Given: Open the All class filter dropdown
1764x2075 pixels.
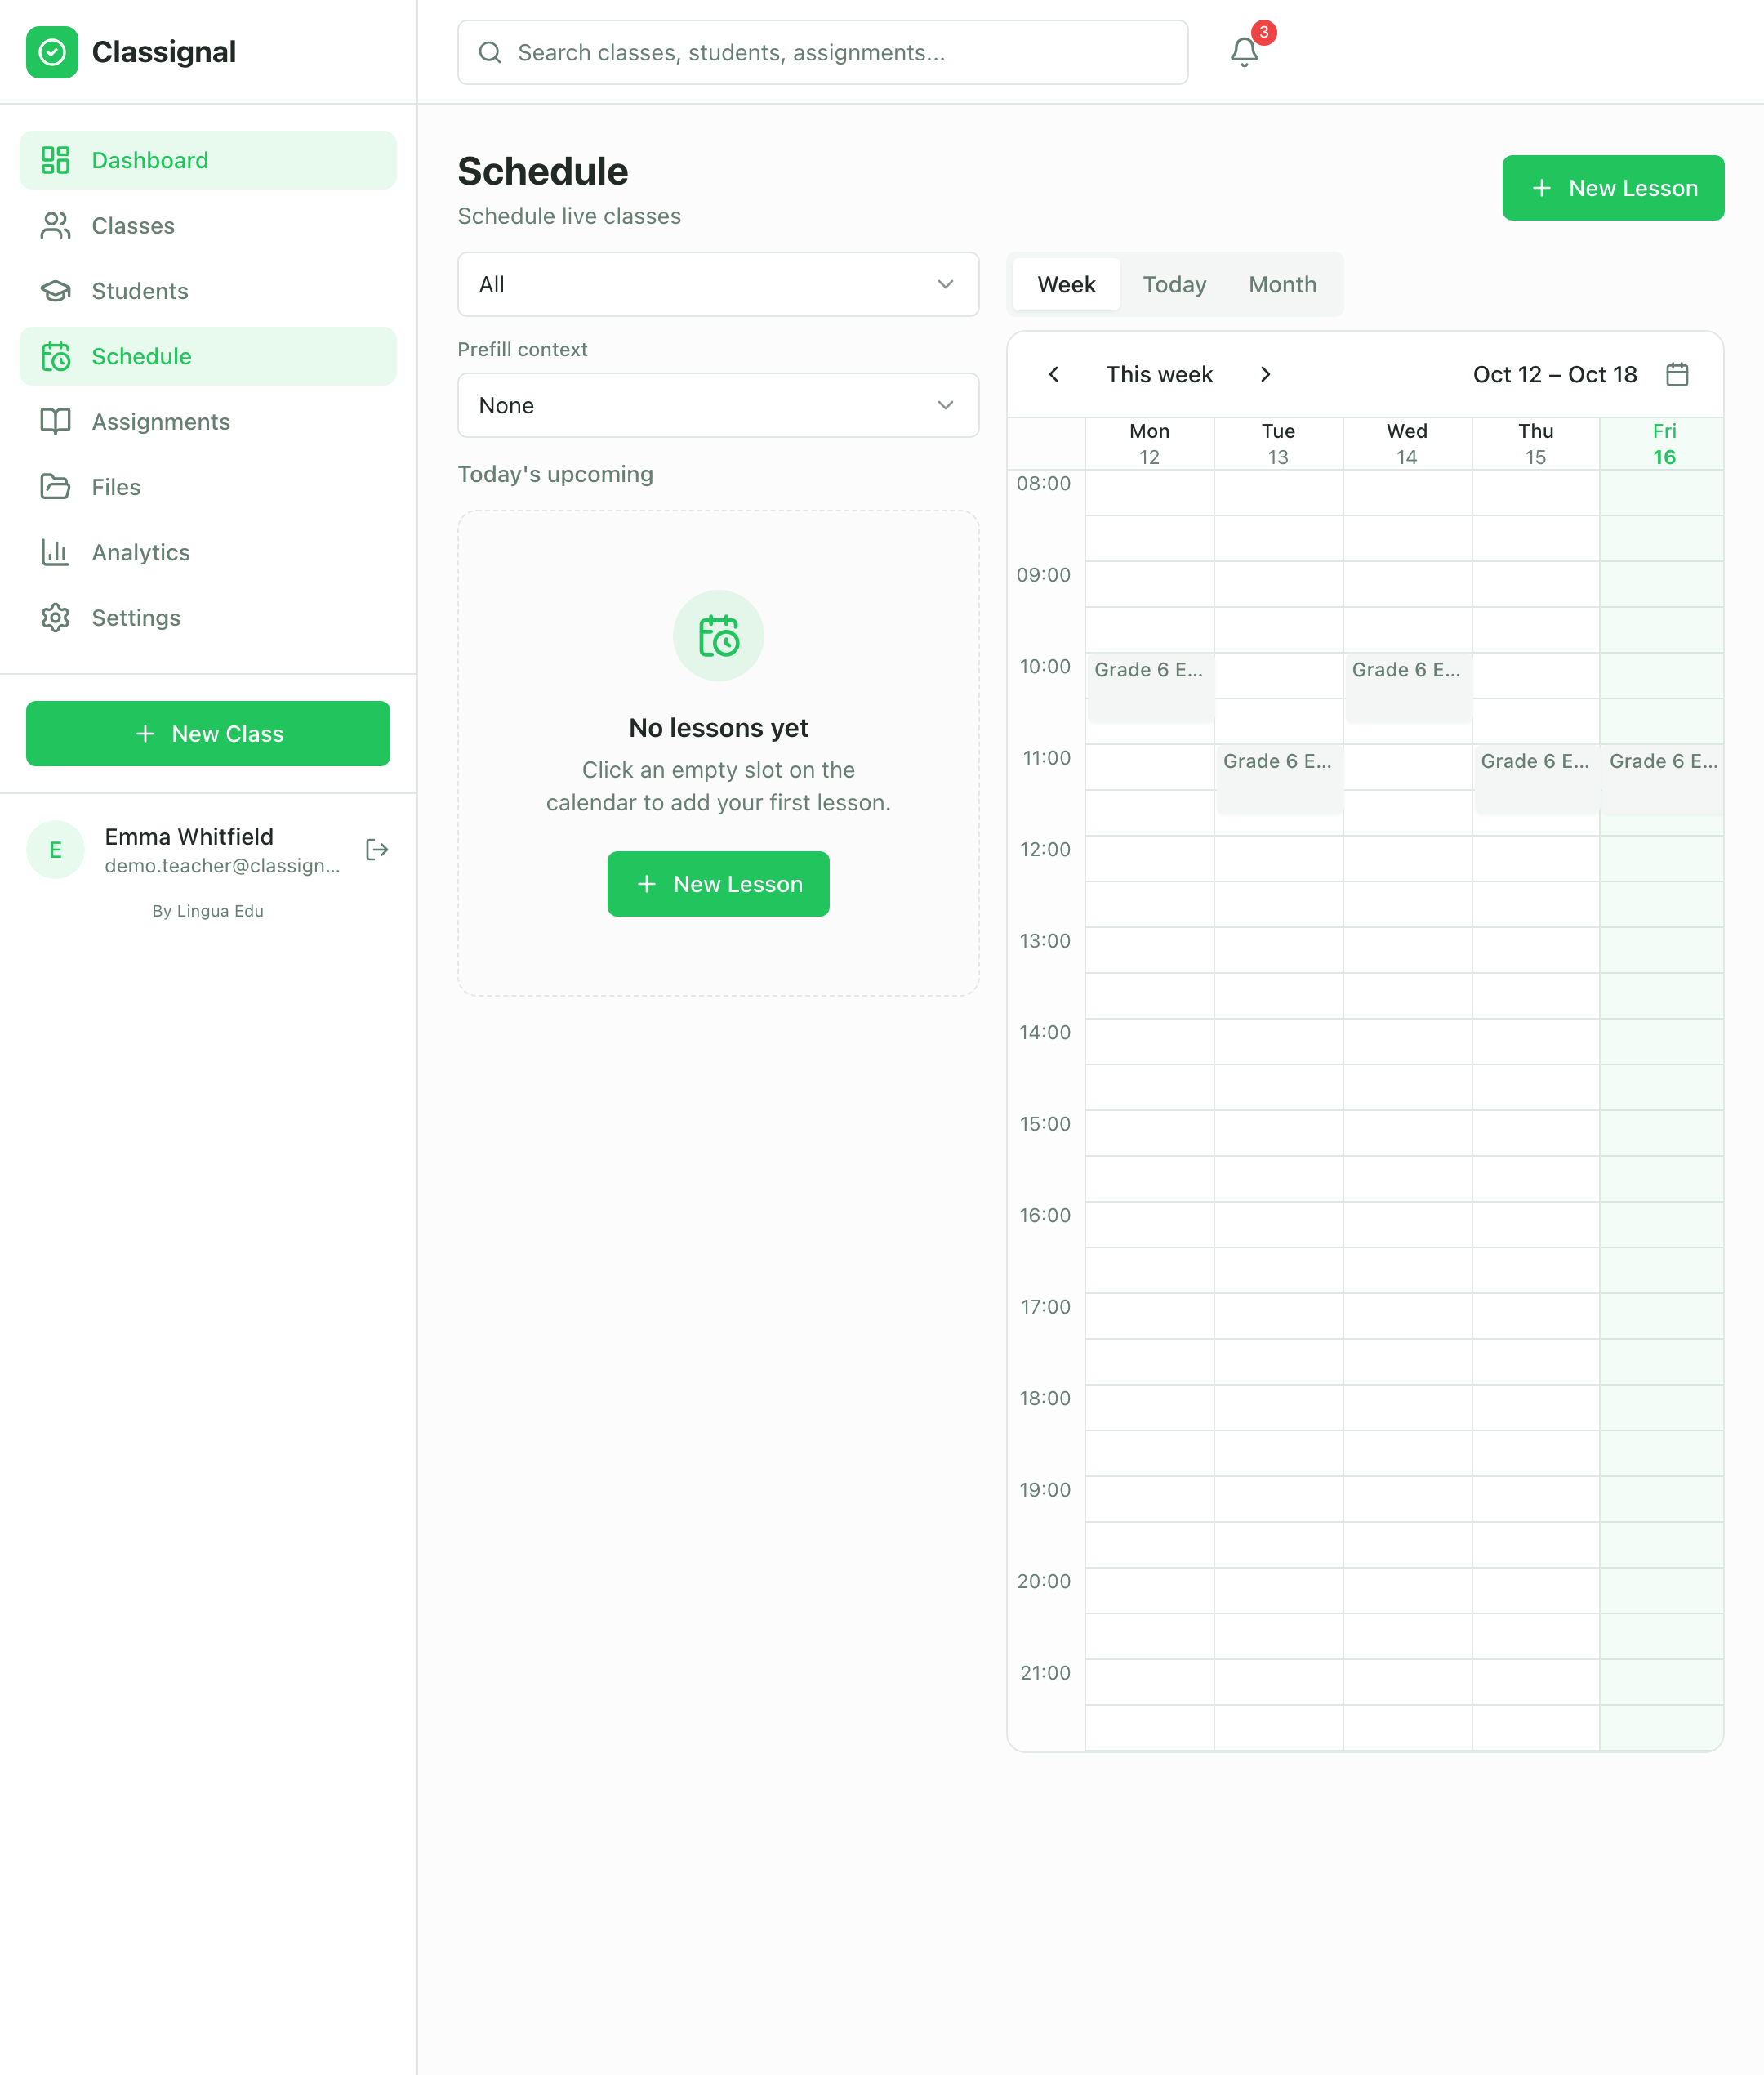Looking at the screenshot, I should [x=718, y=284].
